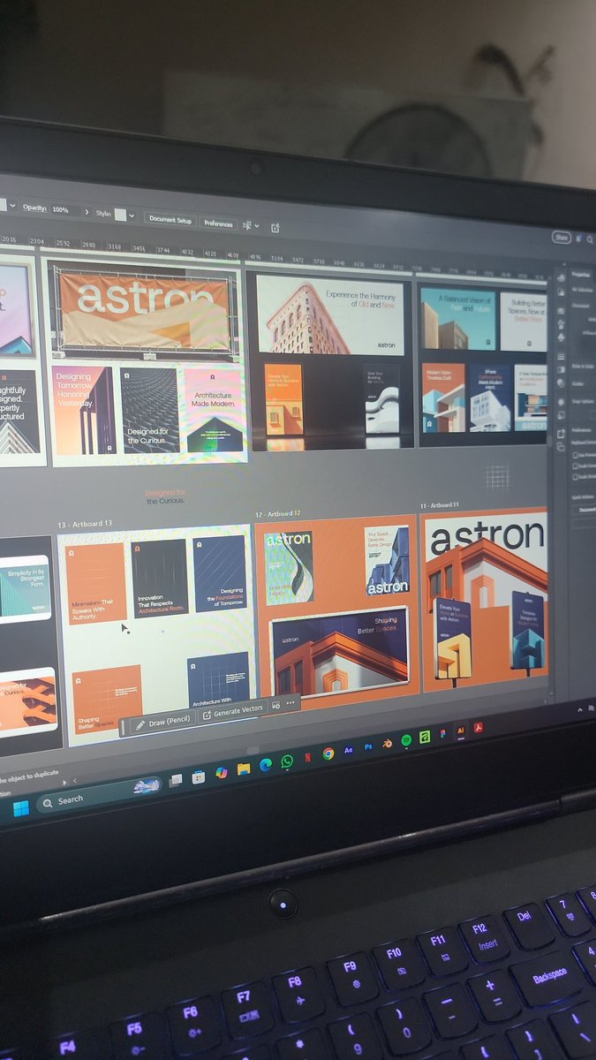Open WhatsApp from the taskbar
Image resolution: width=596 pixels, height=1060 pixels.
pos(287,761)
